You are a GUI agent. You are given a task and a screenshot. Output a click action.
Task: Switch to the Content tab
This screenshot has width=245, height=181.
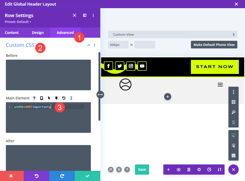coord(12,33)
